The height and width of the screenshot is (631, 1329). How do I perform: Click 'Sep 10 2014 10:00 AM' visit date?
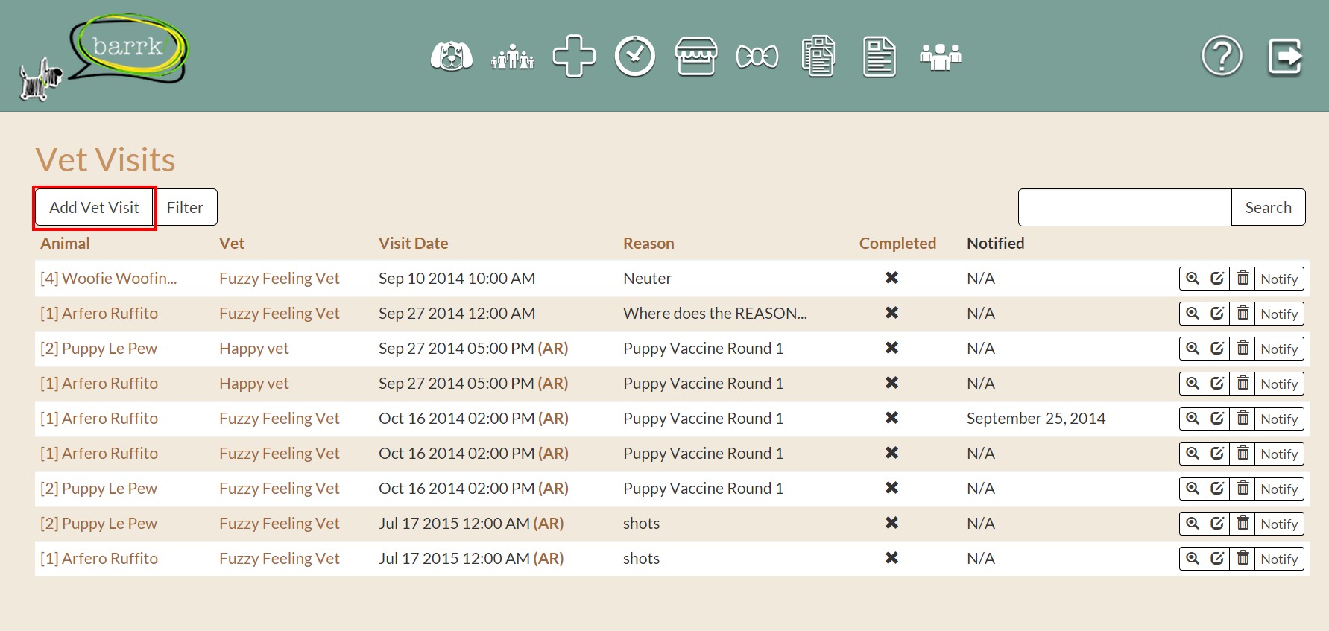tap(457, 279)
